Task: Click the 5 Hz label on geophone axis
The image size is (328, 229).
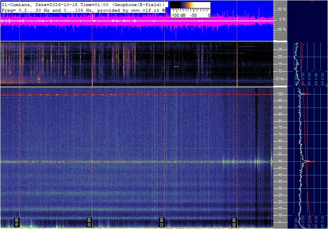Action: pyautogui.click(x=280, y=79)
